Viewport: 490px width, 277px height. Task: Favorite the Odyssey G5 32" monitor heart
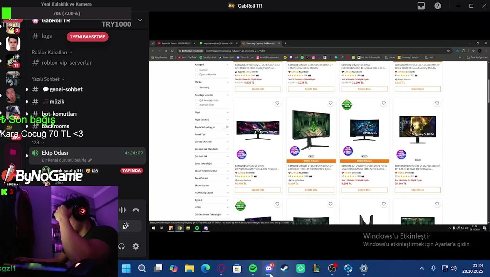(383, 103)
